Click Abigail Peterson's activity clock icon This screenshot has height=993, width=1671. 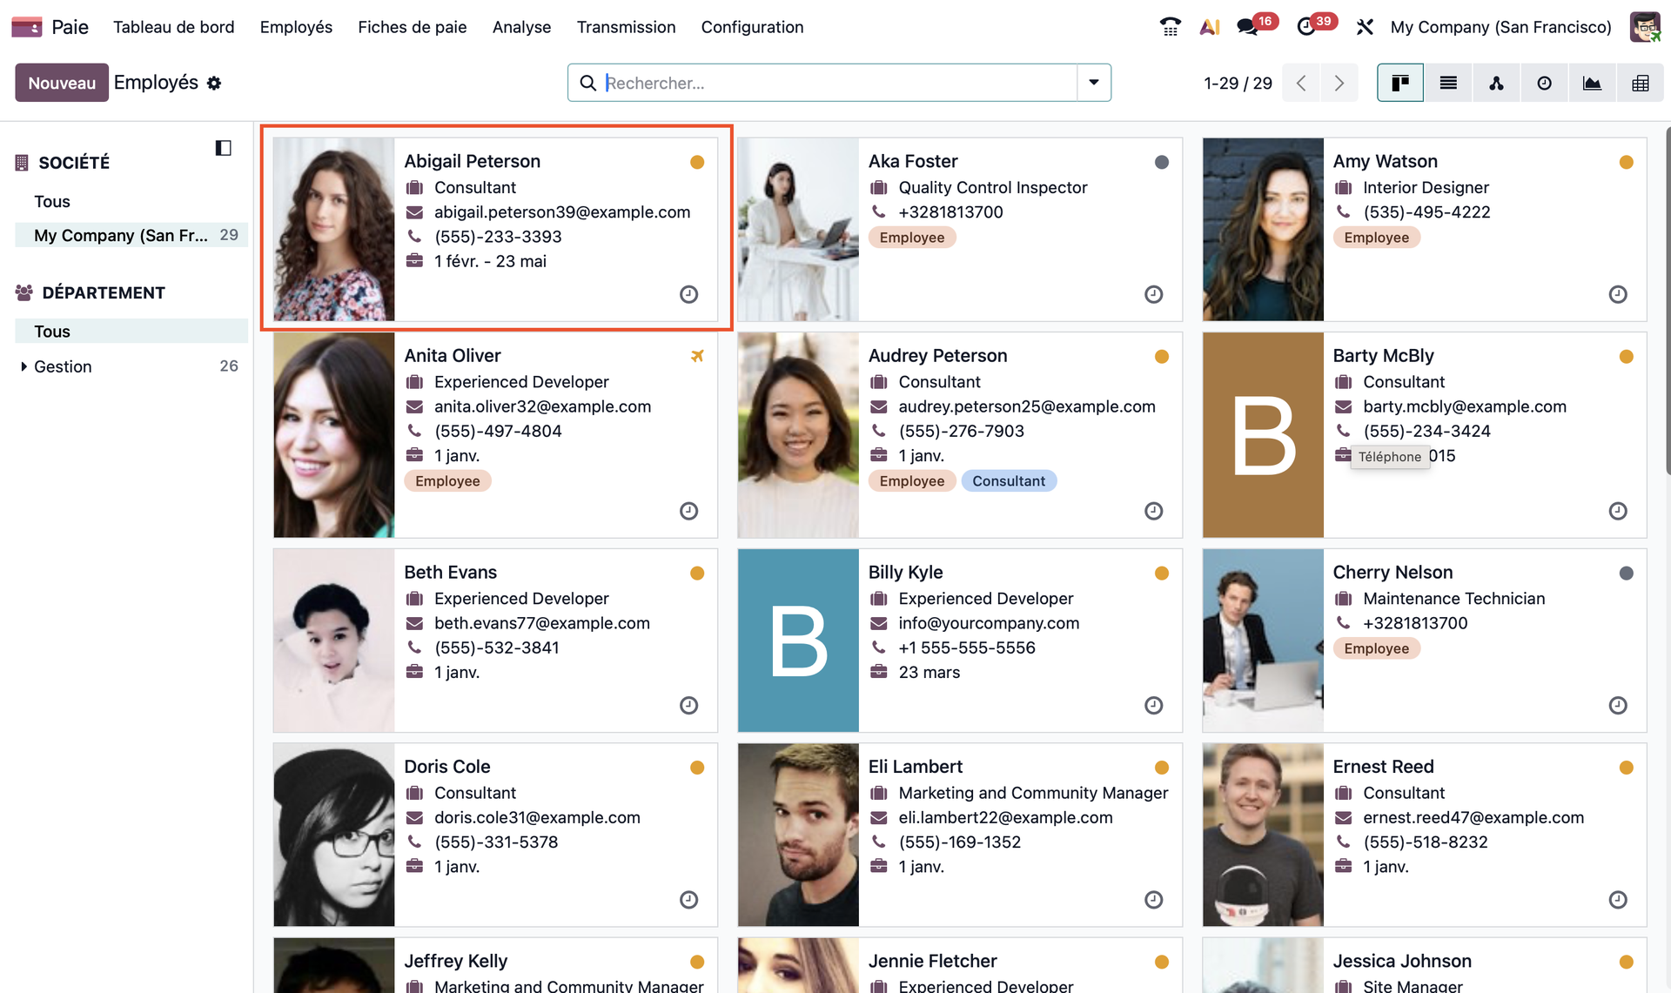click(688, 294)
